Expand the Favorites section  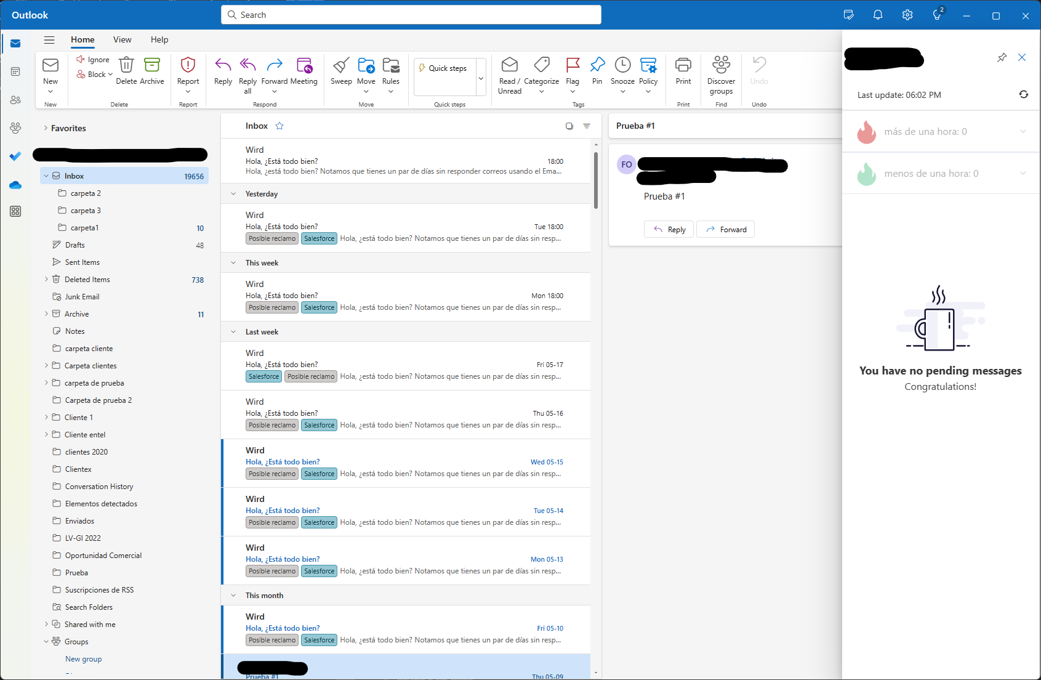pyautogui.click(x=46, y=128)
